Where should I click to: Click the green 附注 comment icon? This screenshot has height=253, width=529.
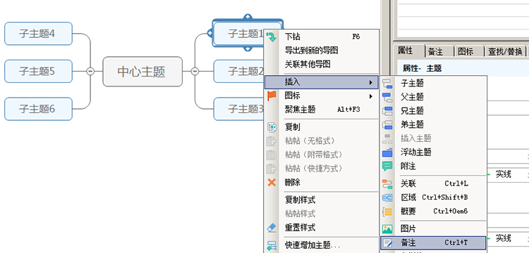tap(387, 166)
